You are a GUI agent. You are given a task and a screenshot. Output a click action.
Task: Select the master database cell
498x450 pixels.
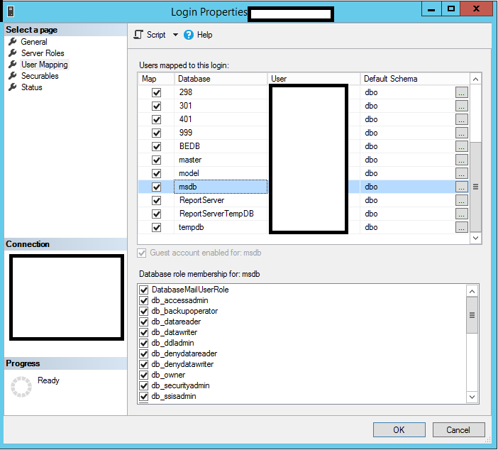221,160
